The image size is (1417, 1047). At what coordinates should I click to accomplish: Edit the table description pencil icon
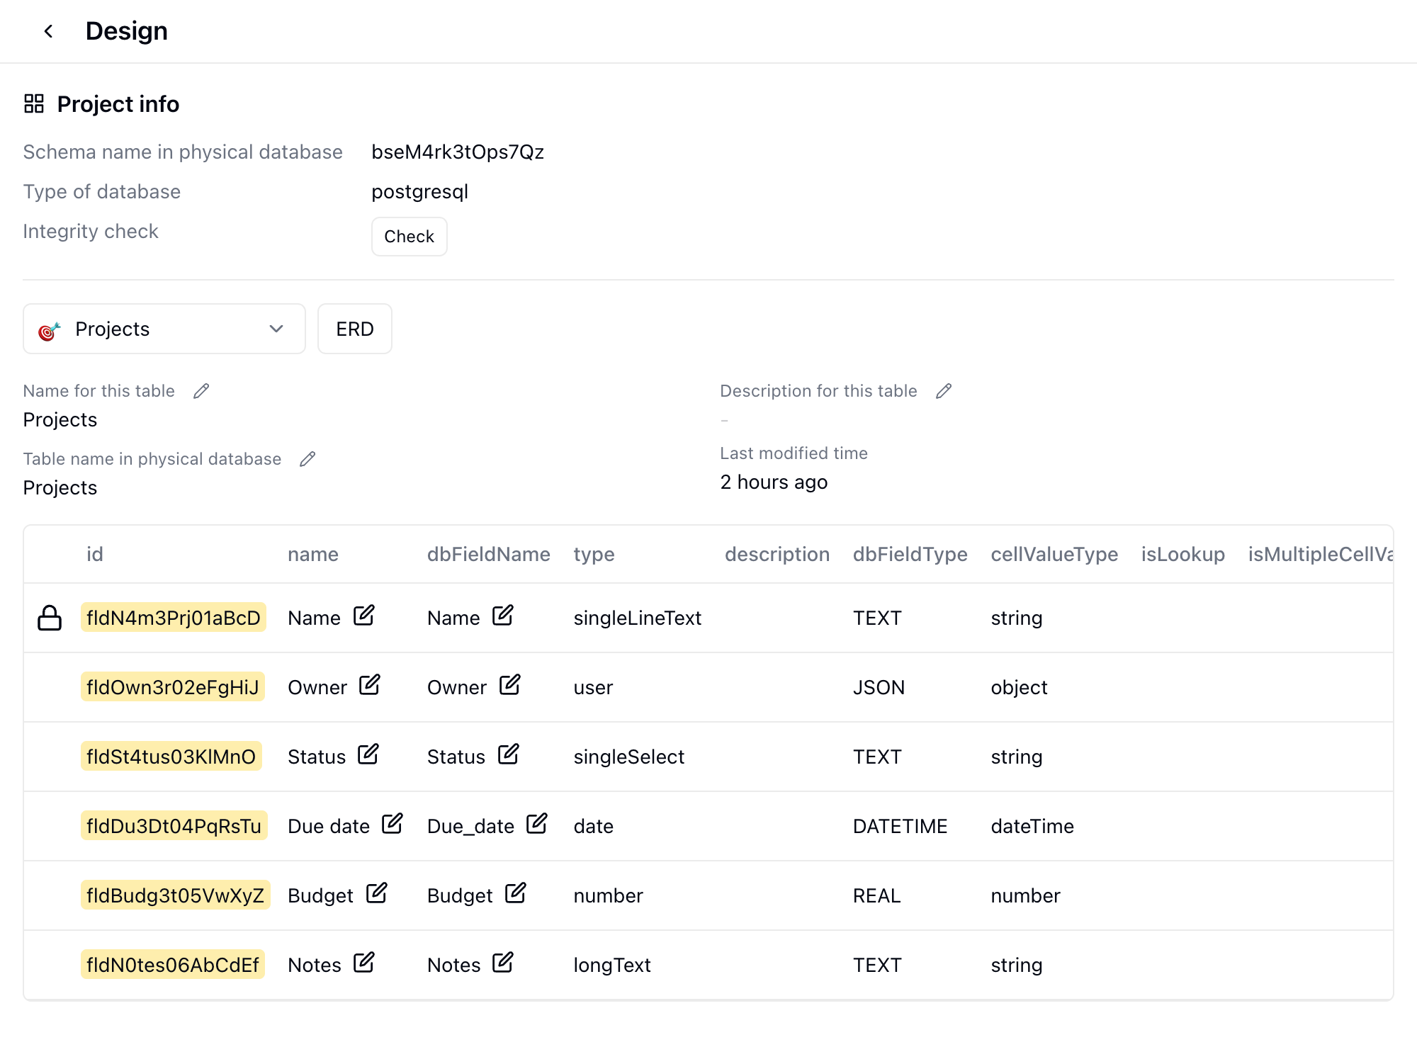[x=944, y=391]
